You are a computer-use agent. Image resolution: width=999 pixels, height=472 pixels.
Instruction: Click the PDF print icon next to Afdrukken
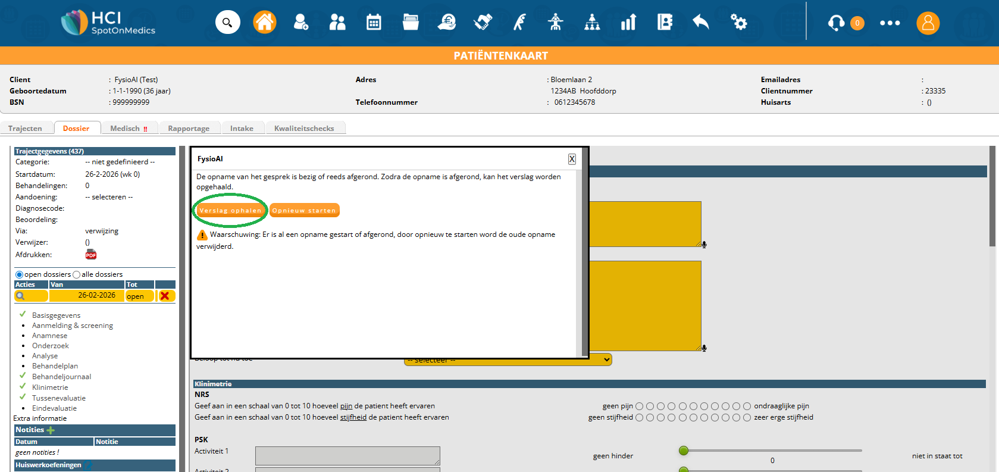pos(90,255)
